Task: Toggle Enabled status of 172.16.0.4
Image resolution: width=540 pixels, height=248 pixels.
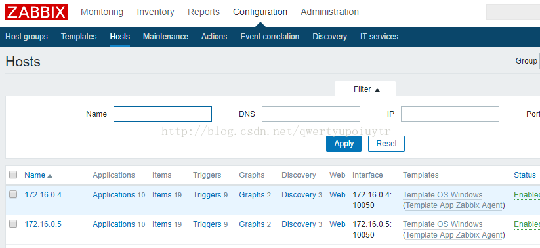Action: point(527,195)
